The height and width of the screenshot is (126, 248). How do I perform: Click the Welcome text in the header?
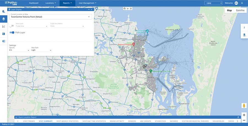[229, 3]
